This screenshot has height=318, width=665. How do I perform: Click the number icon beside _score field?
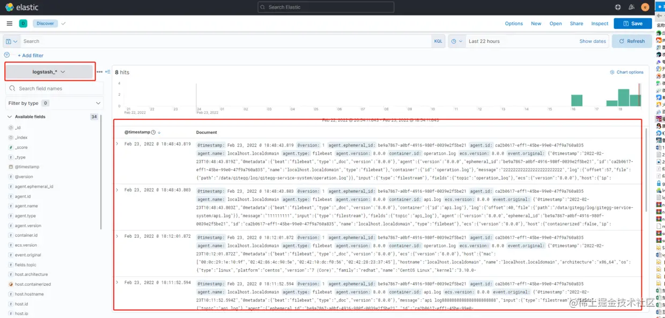click(x=11, y=147)
